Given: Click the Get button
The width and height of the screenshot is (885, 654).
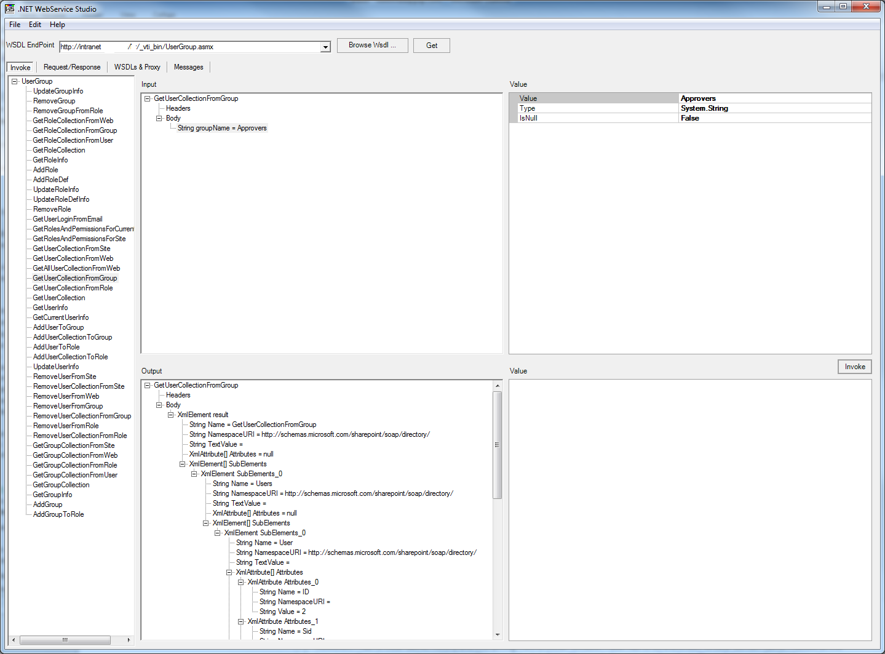Looking at the screenshot, I should coord(432,46).
